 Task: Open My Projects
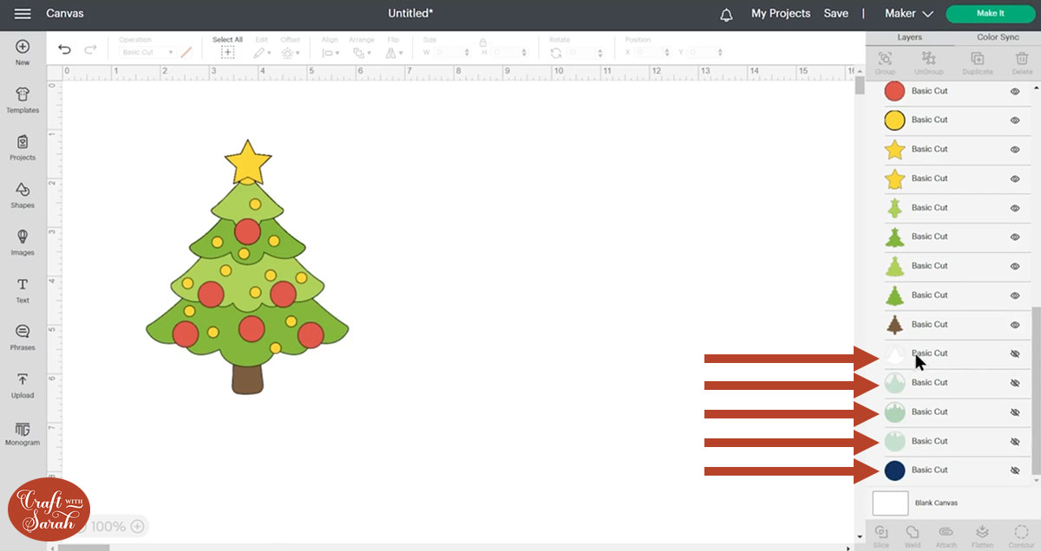[x=780, y=14]
